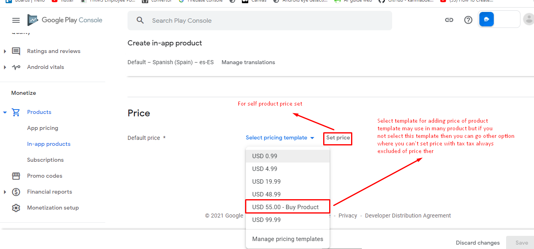Click the Search Play Console field

[x=259, y=20]
